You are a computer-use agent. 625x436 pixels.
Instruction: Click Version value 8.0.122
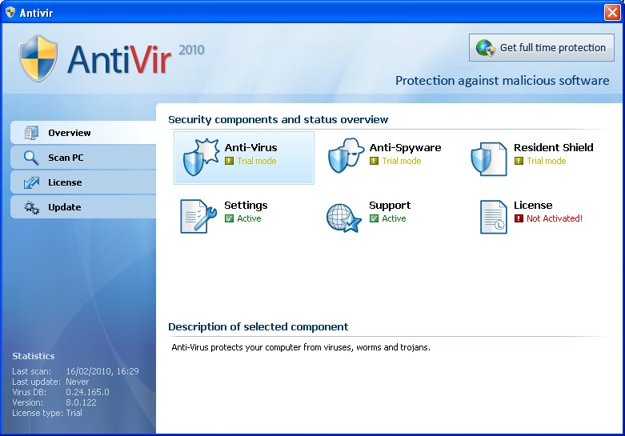pos(81,402)
